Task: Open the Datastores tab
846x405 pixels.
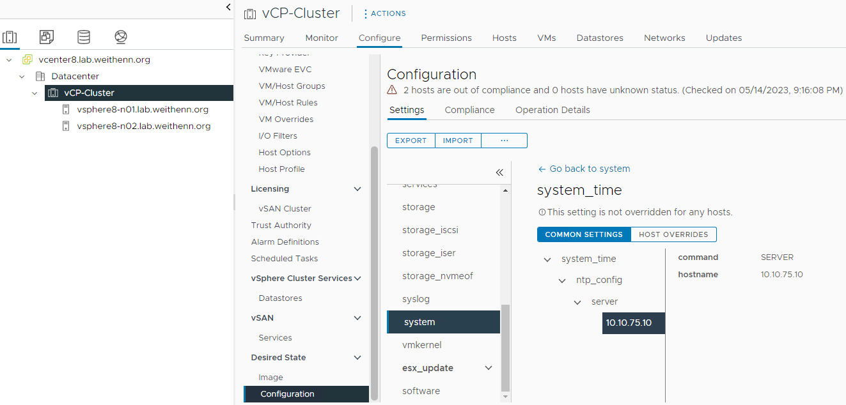Action: pos(600,38)
